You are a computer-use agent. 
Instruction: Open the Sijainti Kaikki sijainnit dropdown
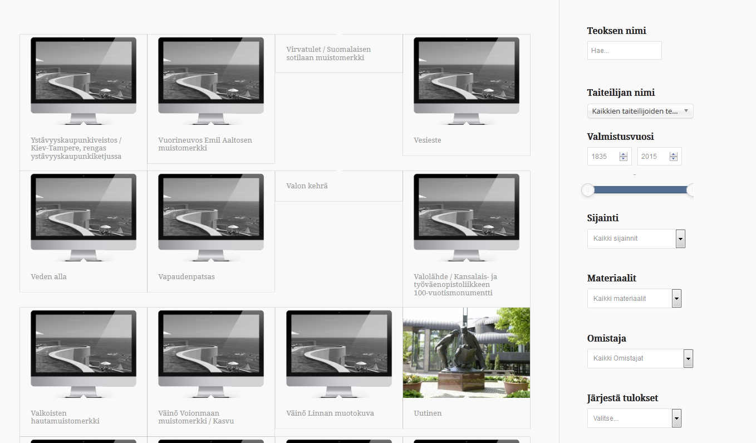click(x=636, y=238)
